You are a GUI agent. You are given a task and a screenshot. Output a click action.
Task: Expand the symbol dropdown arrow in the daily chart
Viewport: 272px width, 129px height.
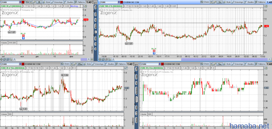coord(20,2)
